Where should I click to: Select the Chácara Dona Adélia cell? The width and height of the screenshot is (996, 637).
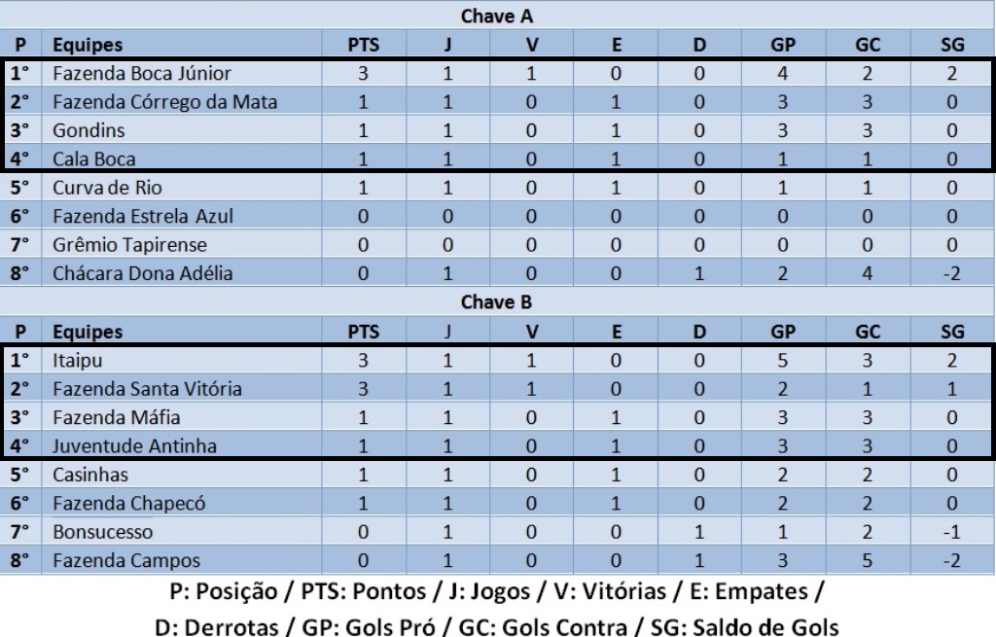click(143, 273)
